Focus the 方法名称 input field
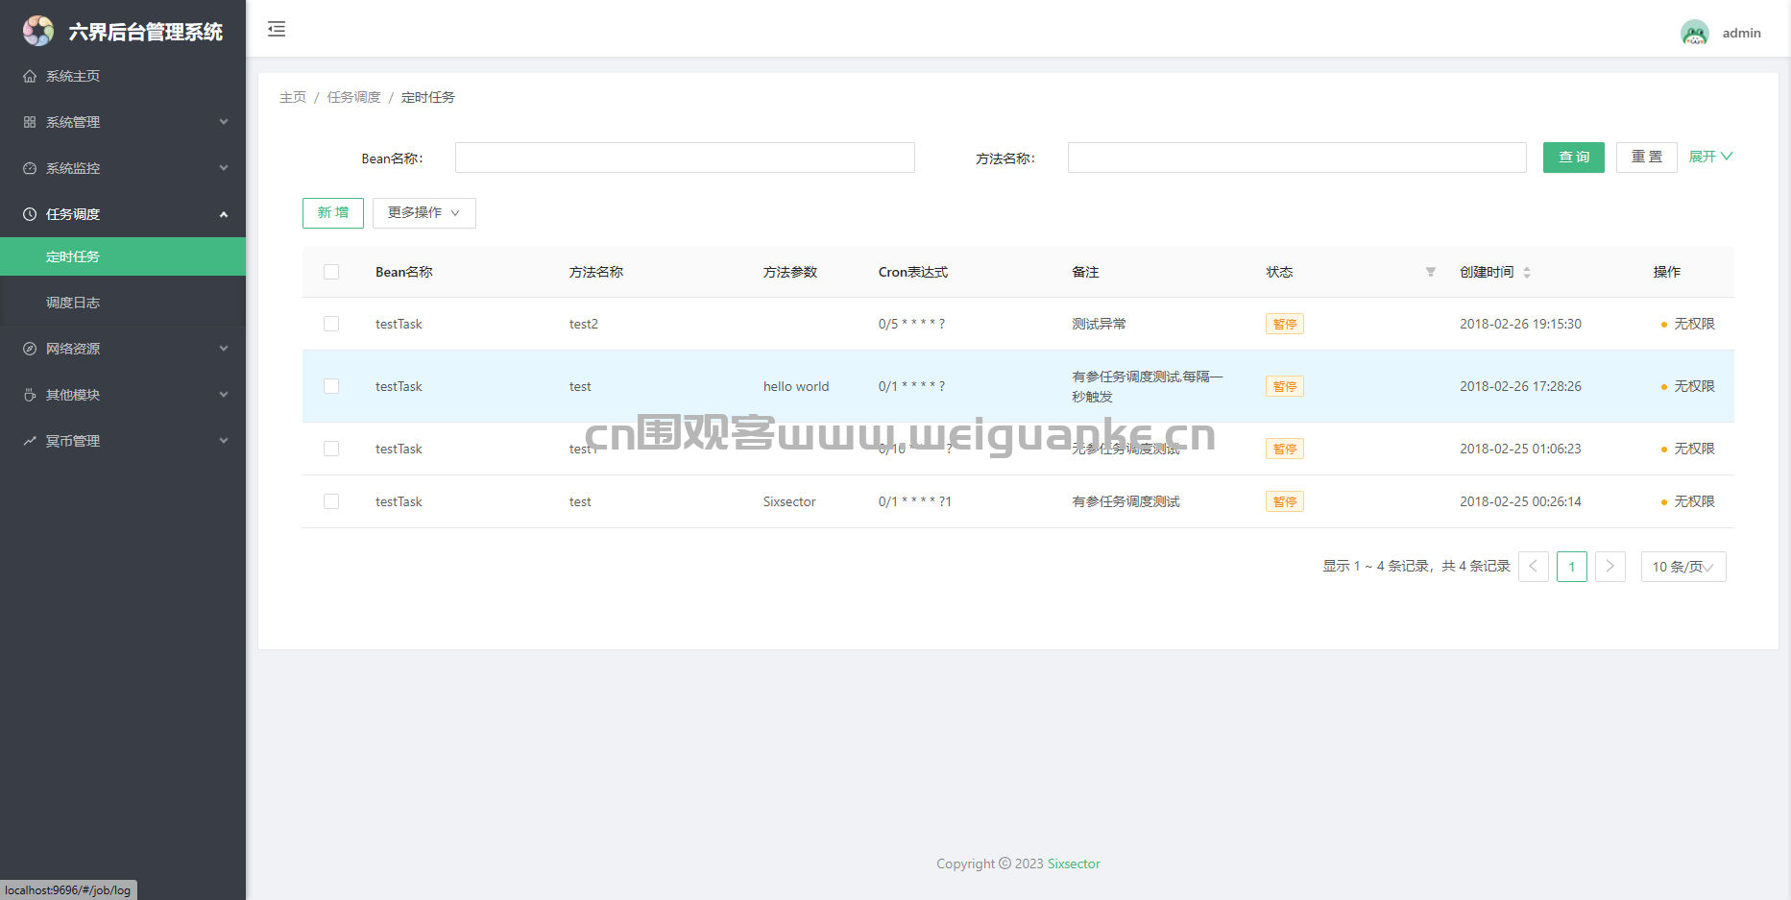This screenshot has height=900, width=1791. click(x=1297, y=158)
